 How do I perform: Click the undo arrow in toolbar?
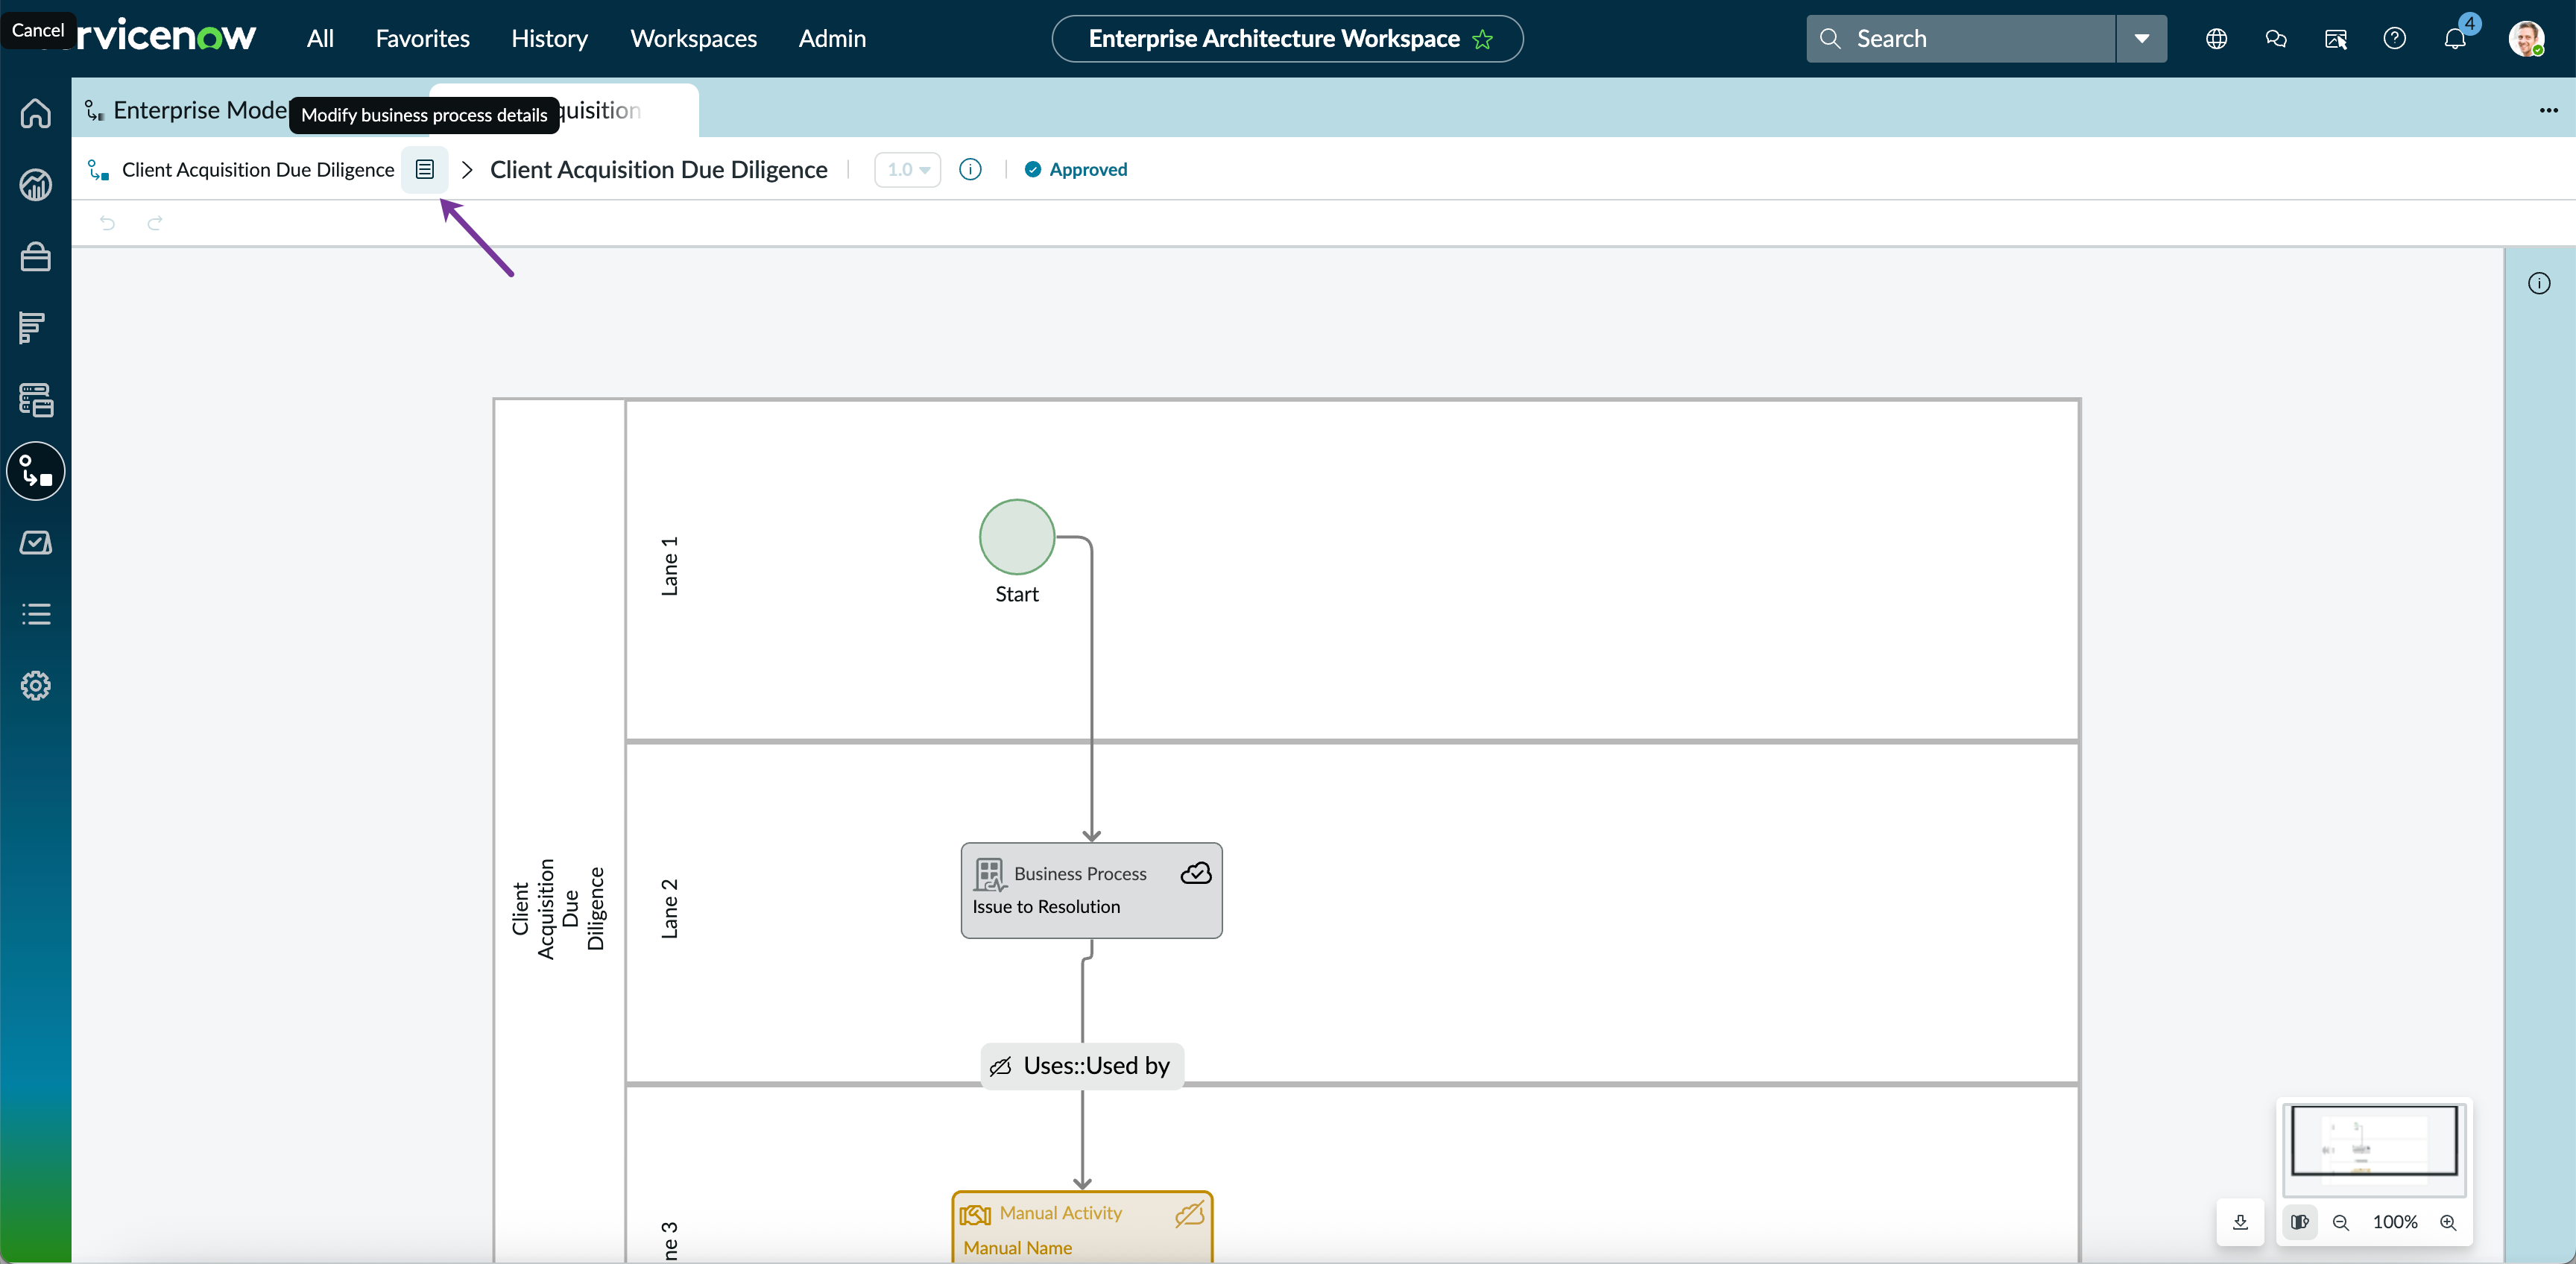pos(107,223)
